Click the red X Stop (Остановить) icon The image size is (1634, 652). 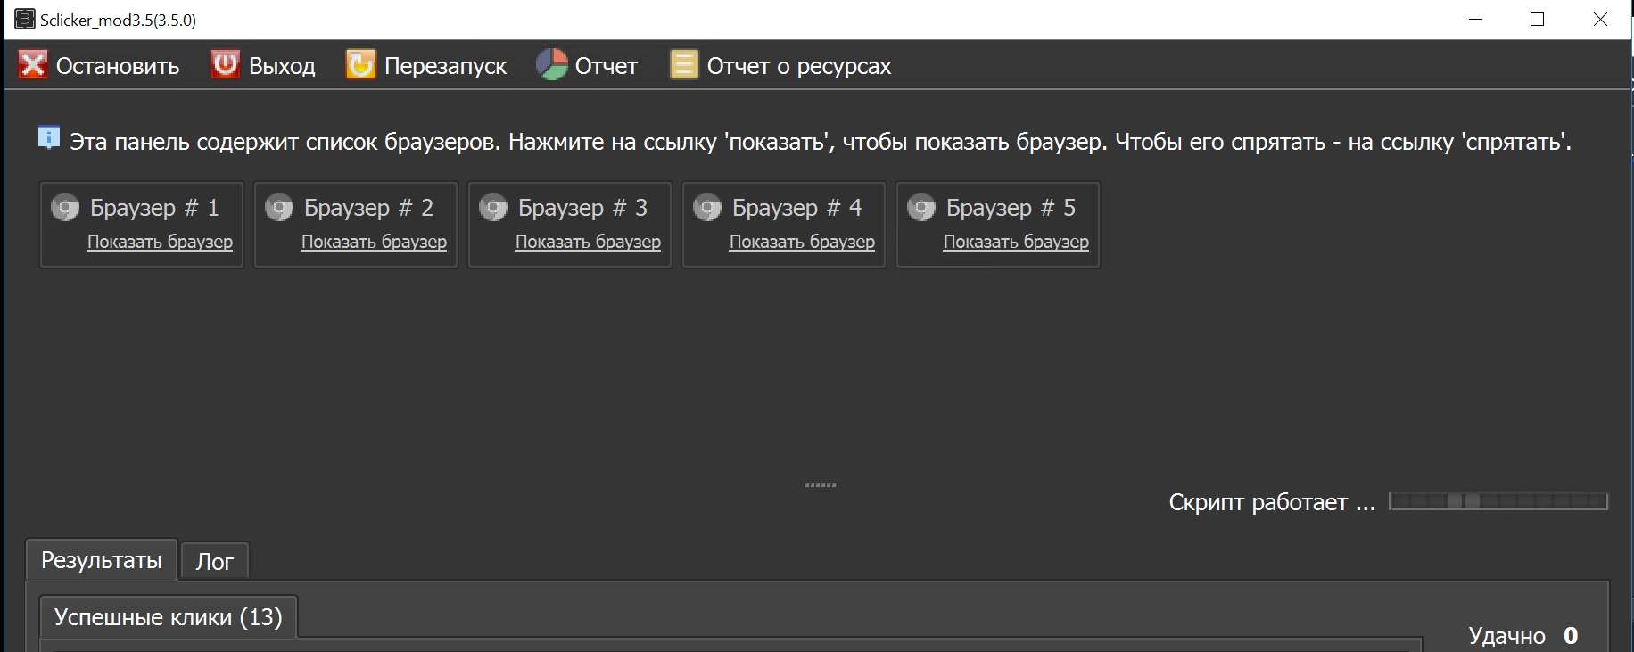[x=33, y=65]
